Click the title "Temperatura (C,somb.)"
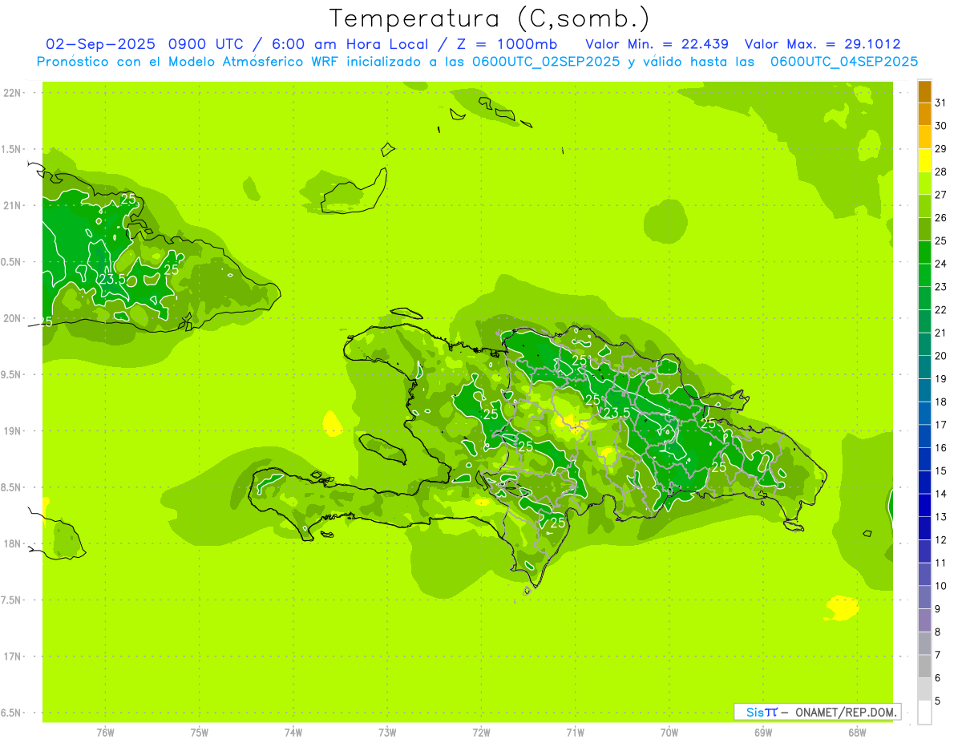Screen dimensions: 962x743 pos(489,18)
